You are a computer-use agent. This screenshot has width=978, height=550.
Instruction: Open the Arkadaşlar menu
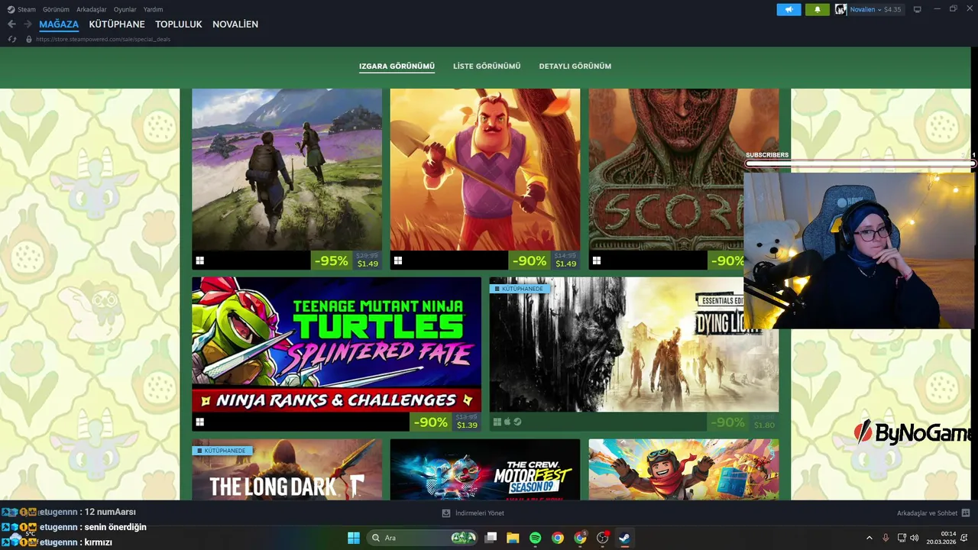click(x=92, y=9)
